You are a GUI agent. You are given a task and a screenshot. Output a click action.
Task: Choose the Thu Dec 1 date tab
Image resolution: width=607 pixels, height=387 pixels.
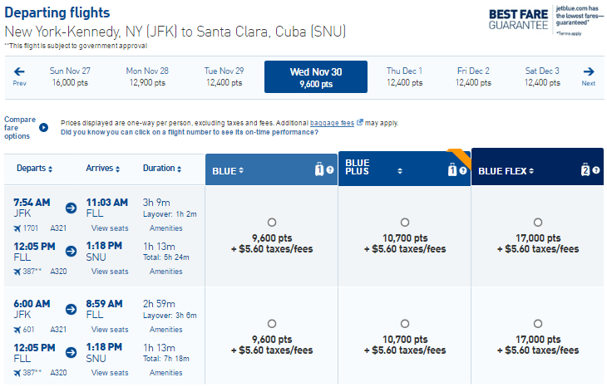tap(405, 76)
